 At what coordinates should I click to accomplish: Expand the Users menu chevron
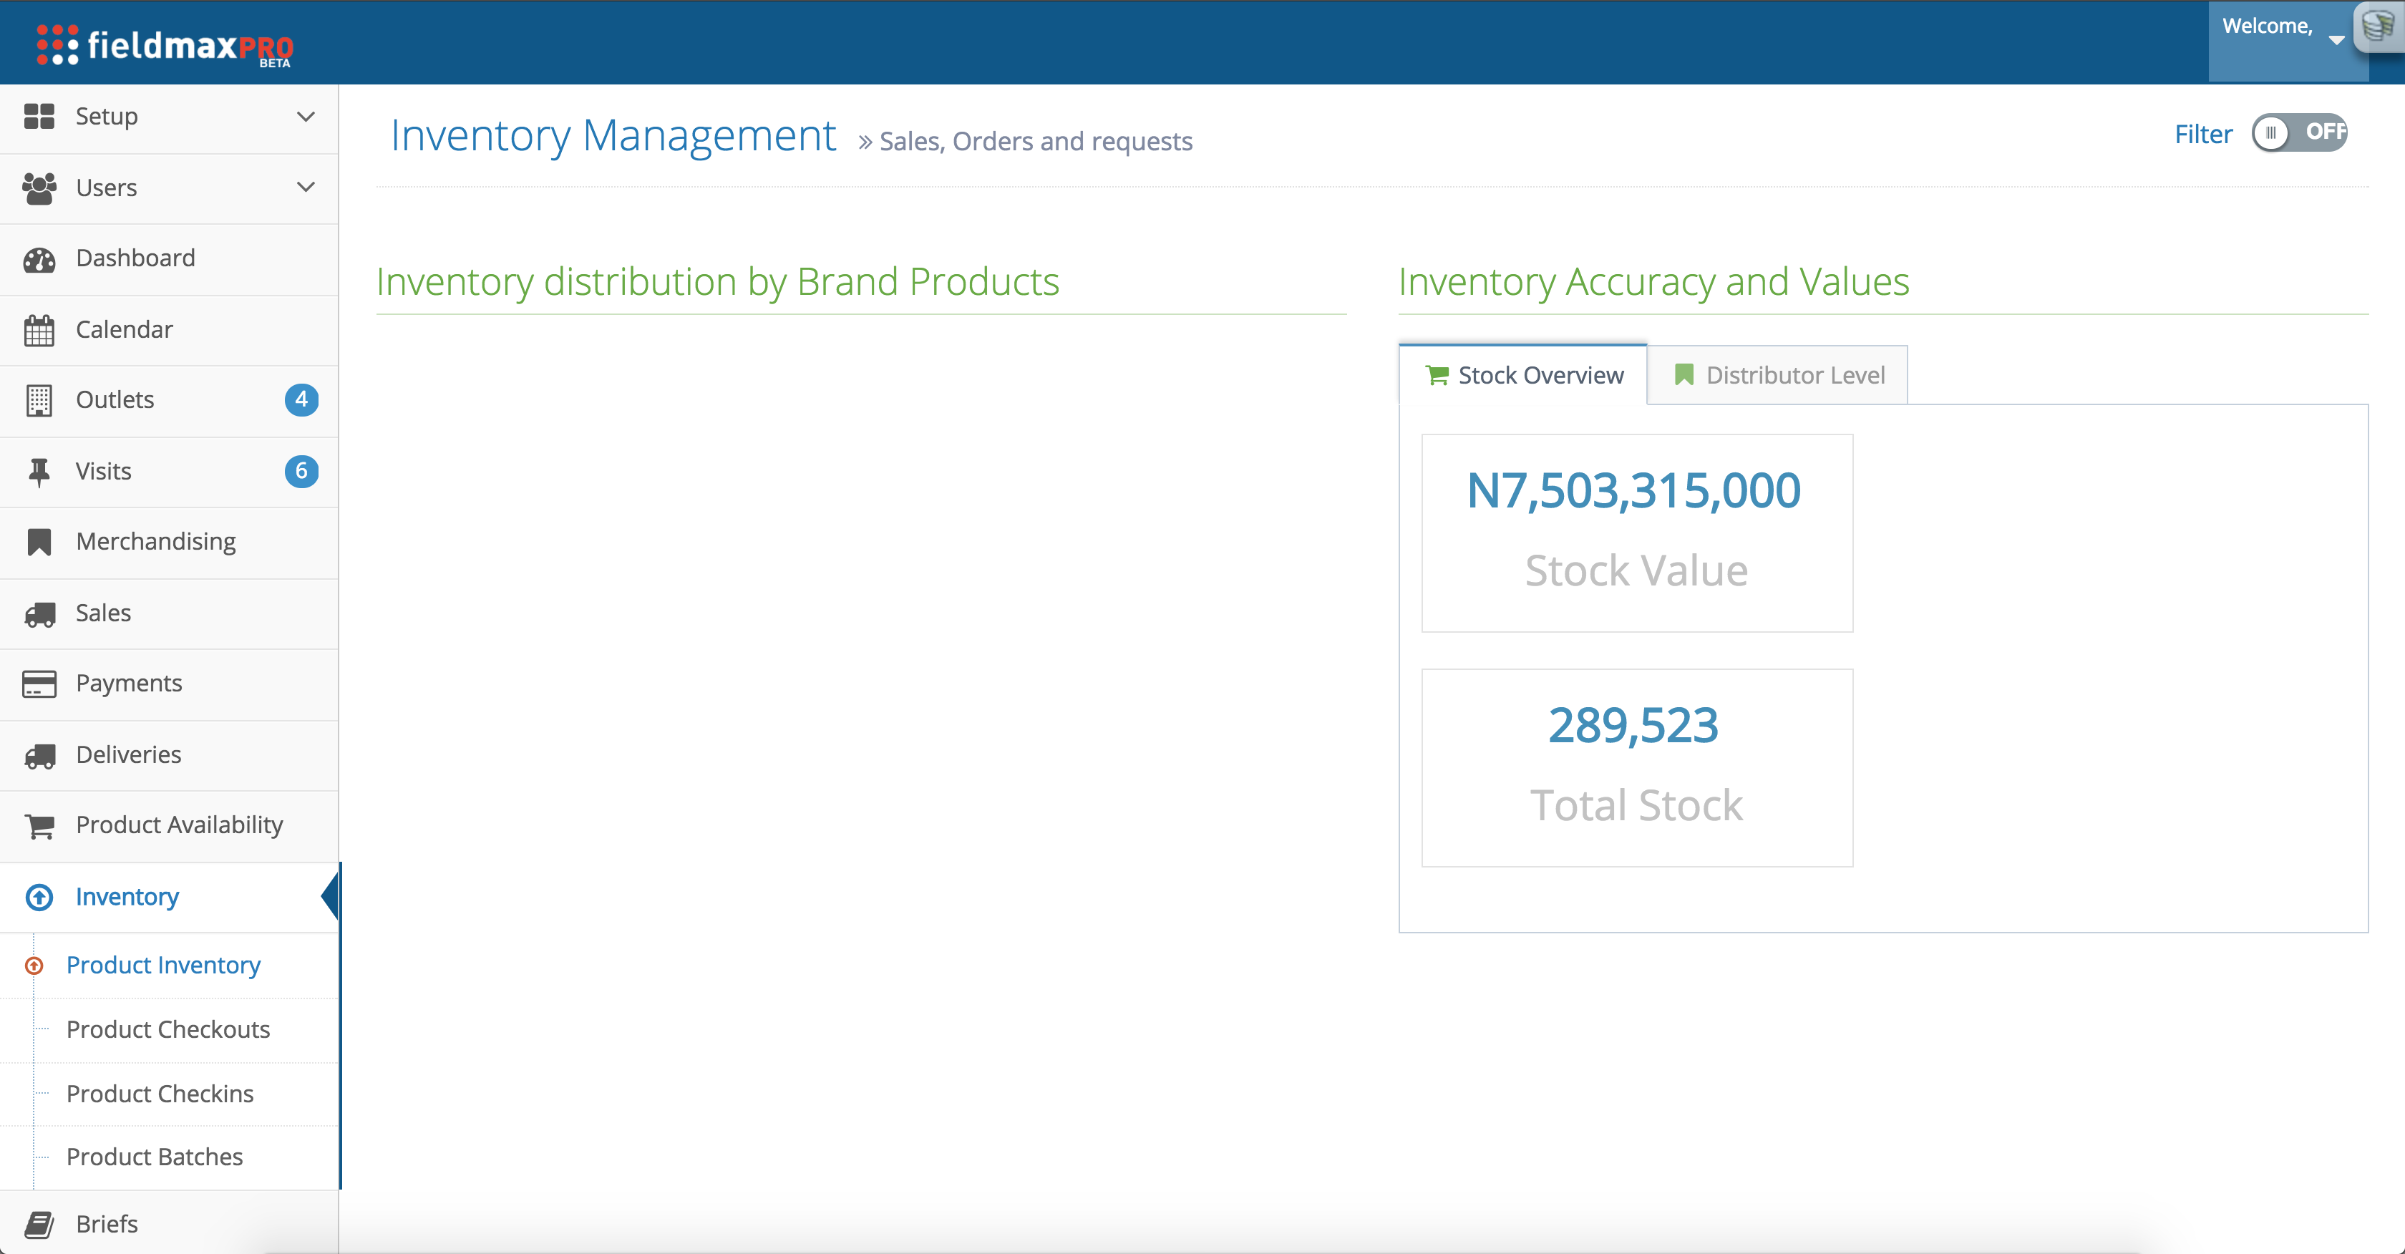[306, 188]
